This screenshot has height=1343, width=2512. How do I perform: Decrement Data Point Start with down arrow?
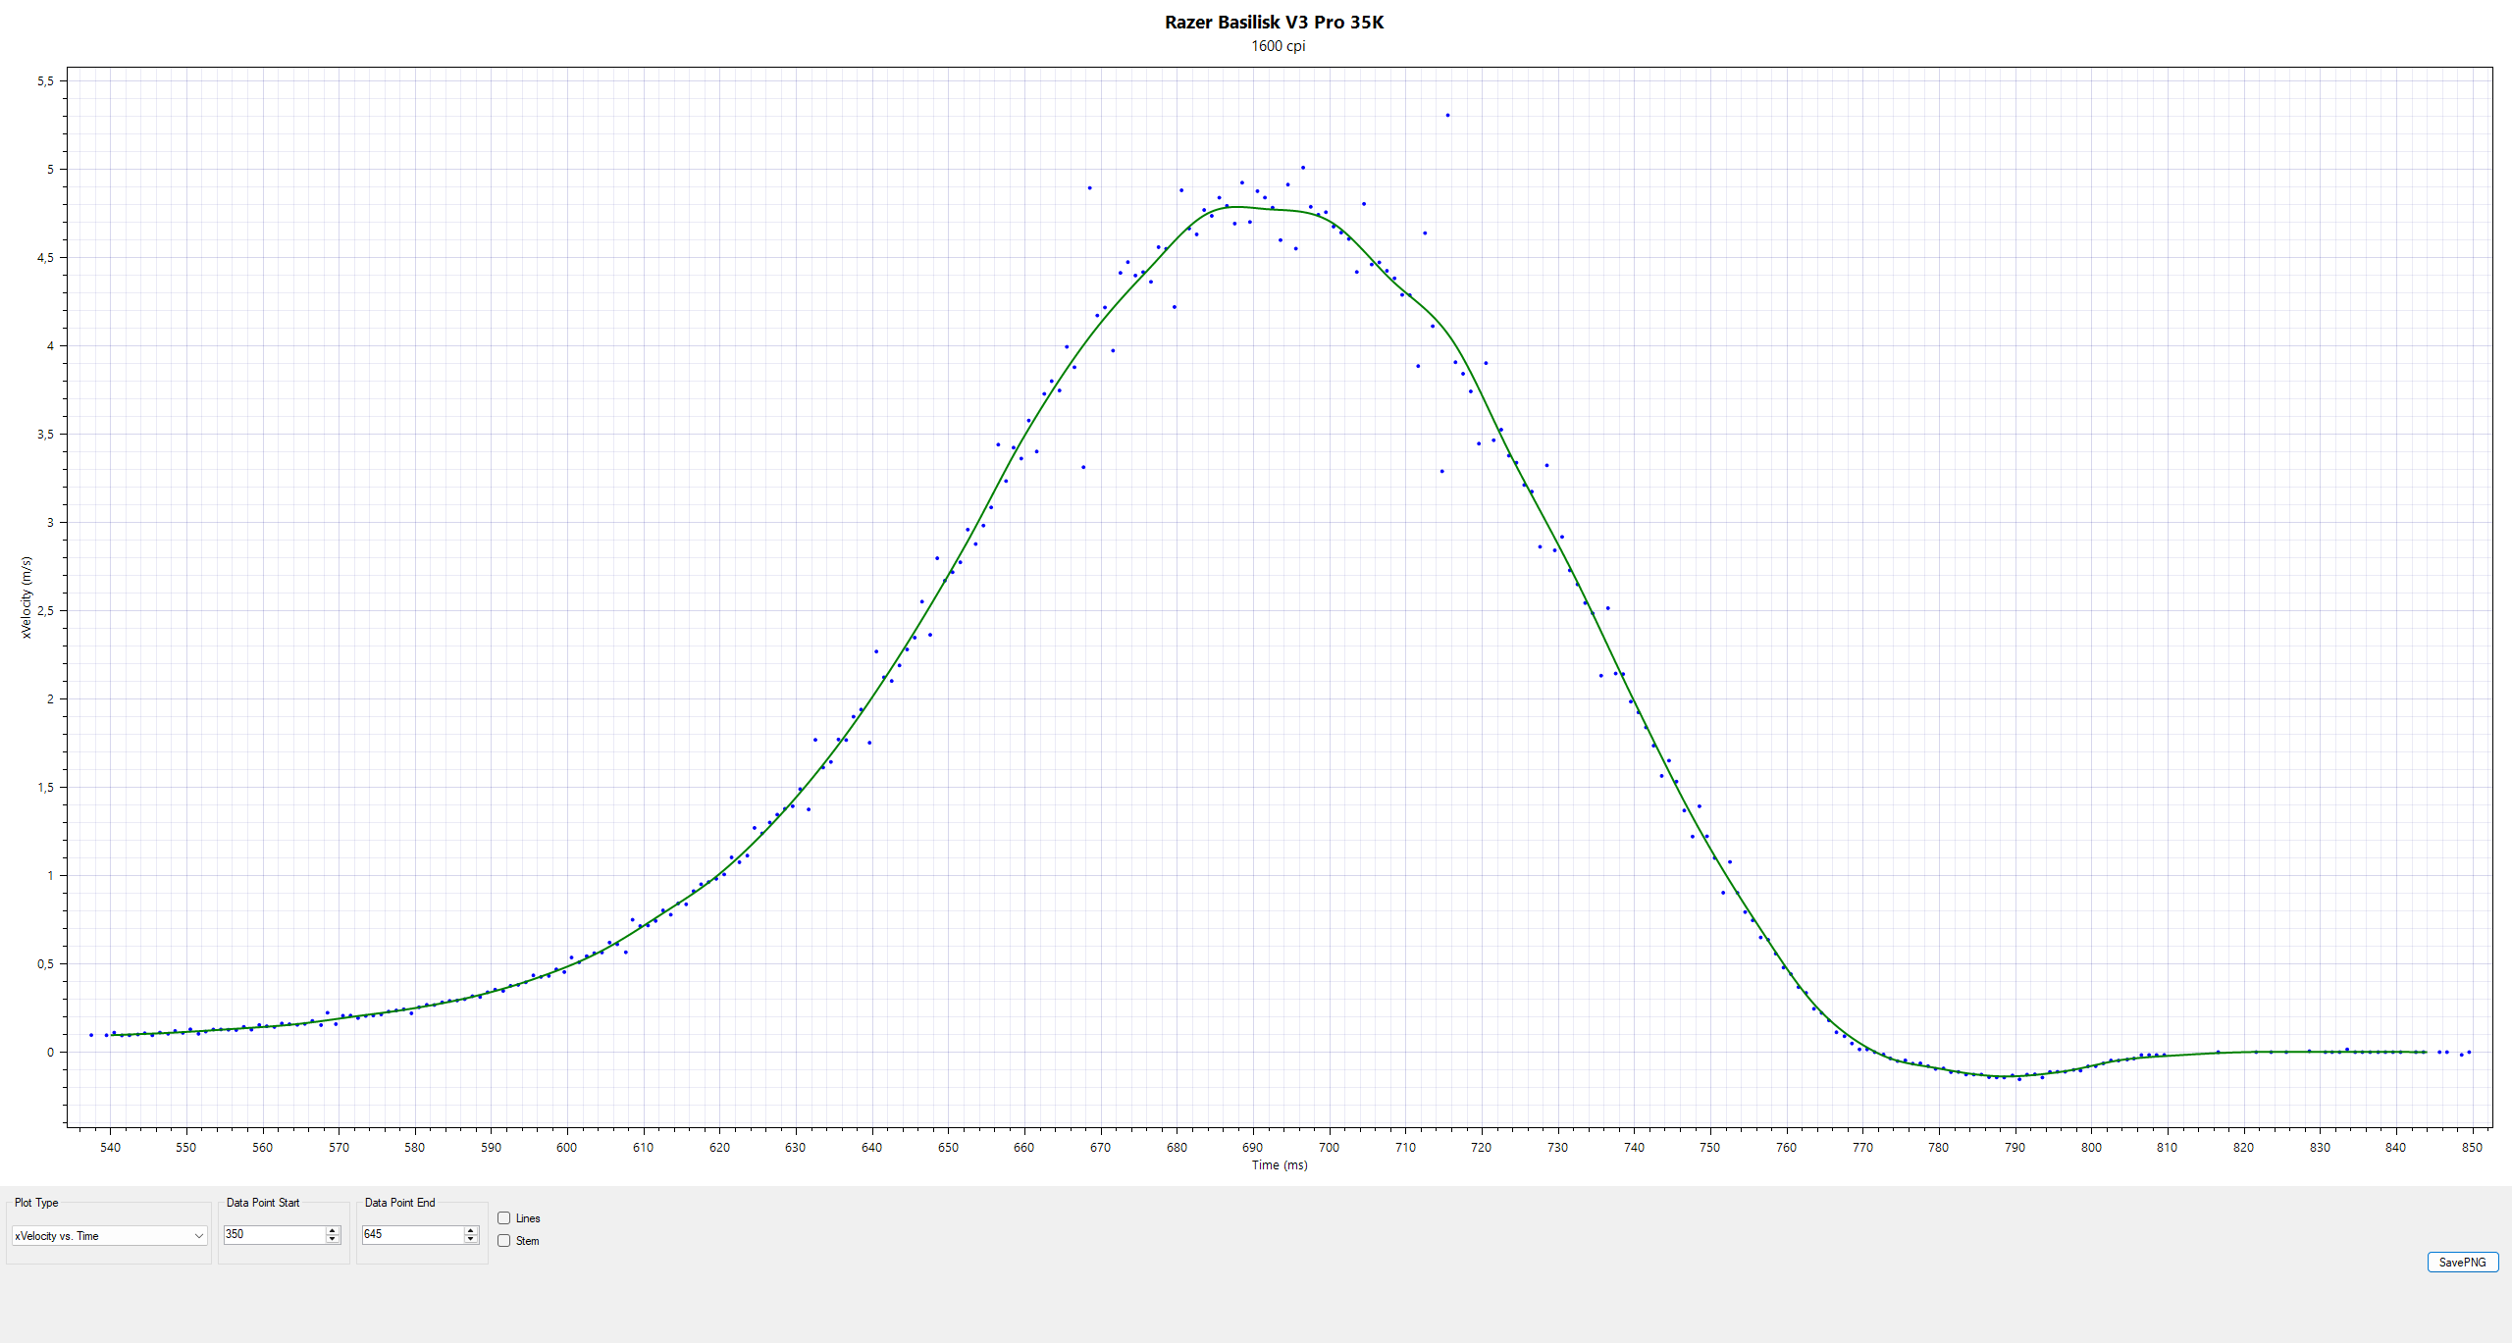(x=333, y=1239)
